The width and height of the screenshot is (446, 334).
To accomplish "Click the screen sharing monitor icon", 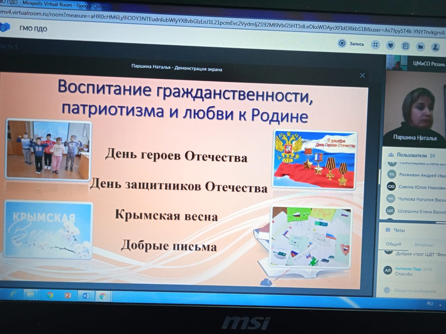I will [x=391, y=46].
